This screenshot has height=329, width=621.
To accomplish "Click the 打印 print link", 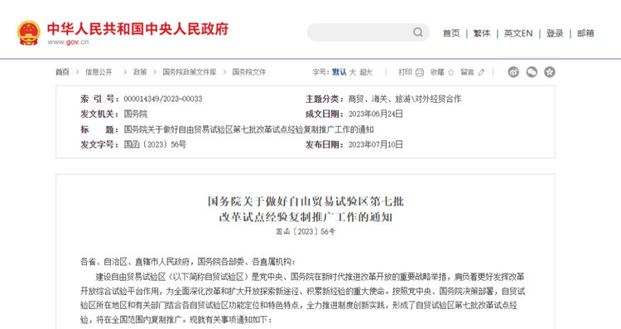I will pos(405,72).
